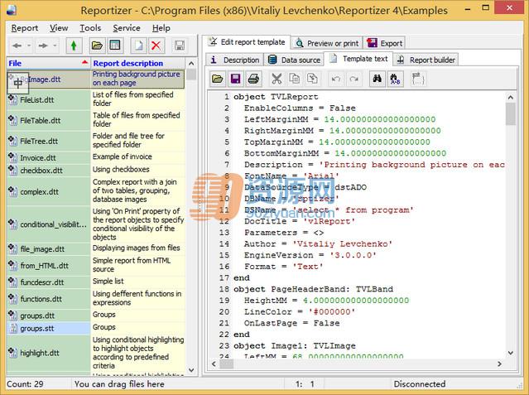Switch to Edit report template tab
This screenshot has width=529, height=395.
(x=247, y=42)
